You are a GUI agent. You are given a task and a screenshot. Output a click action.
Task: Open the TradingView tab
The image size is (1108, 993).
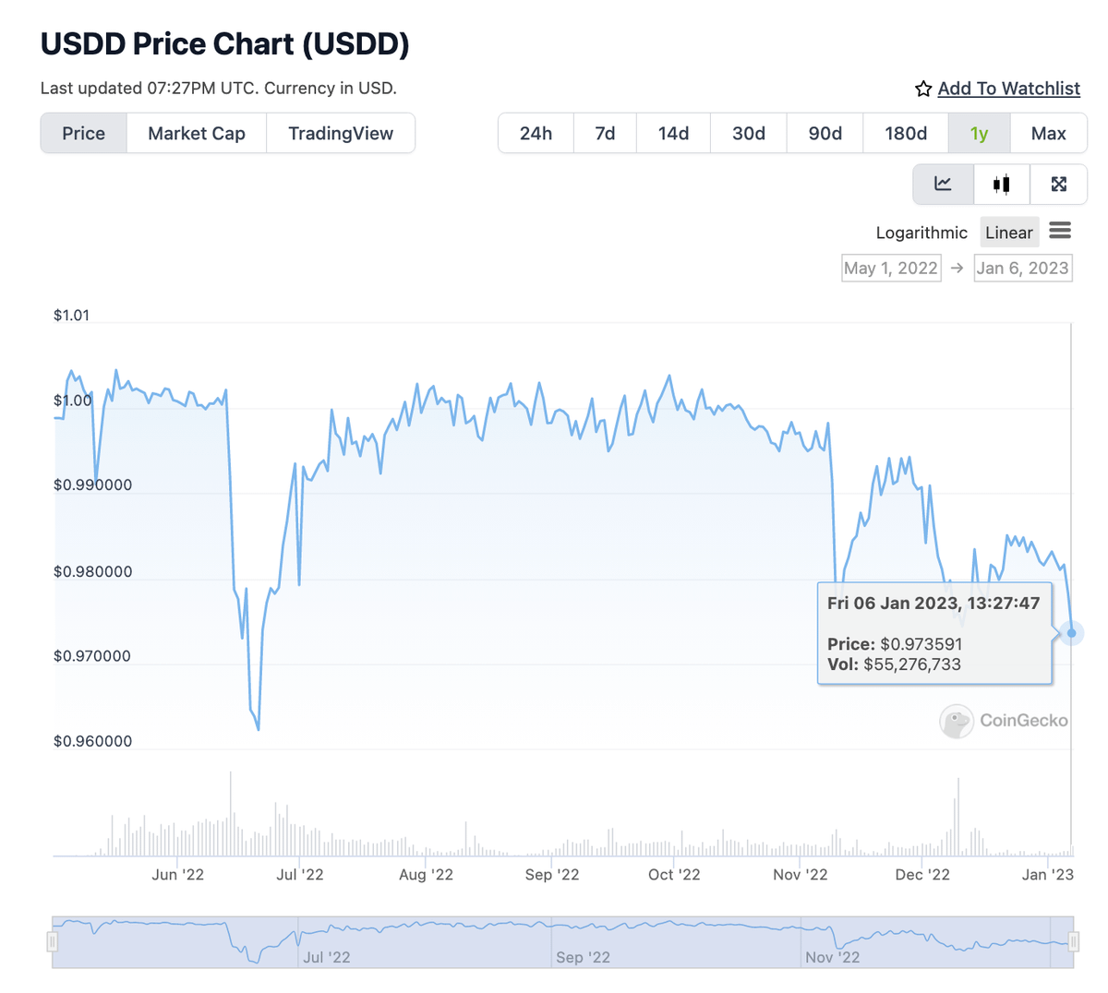[341, 134]
